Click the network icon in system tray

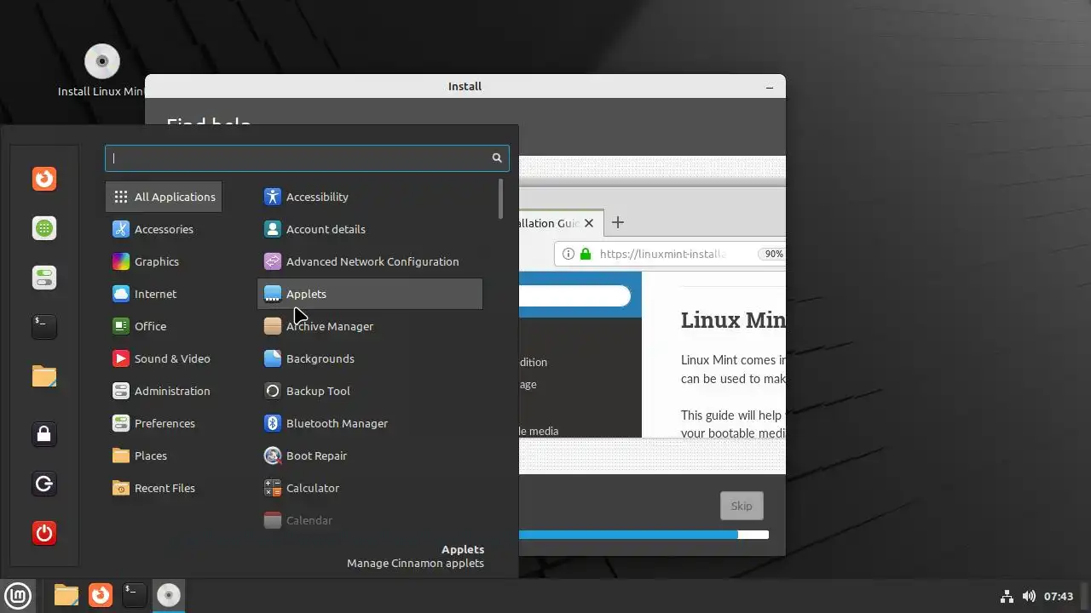click(1007, 596)
